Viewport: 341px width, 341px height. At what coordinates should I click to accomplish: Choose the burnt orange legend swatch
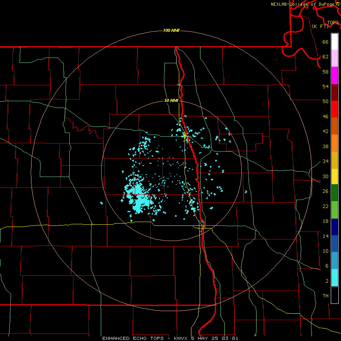click(x=335, y=126)
